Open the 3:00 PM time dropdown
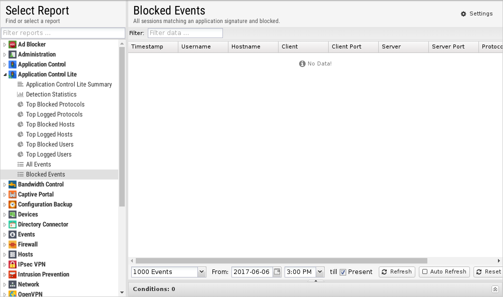The height and width of the screenshot is (297, 503). (x=320, y=272)
